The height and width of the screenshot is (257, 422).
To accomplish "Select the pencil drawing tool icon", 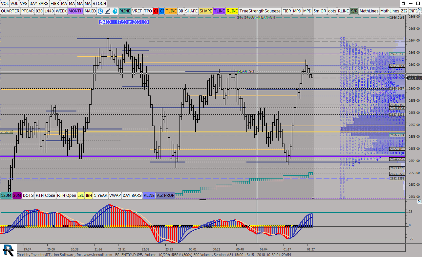I will click(108, 11).
